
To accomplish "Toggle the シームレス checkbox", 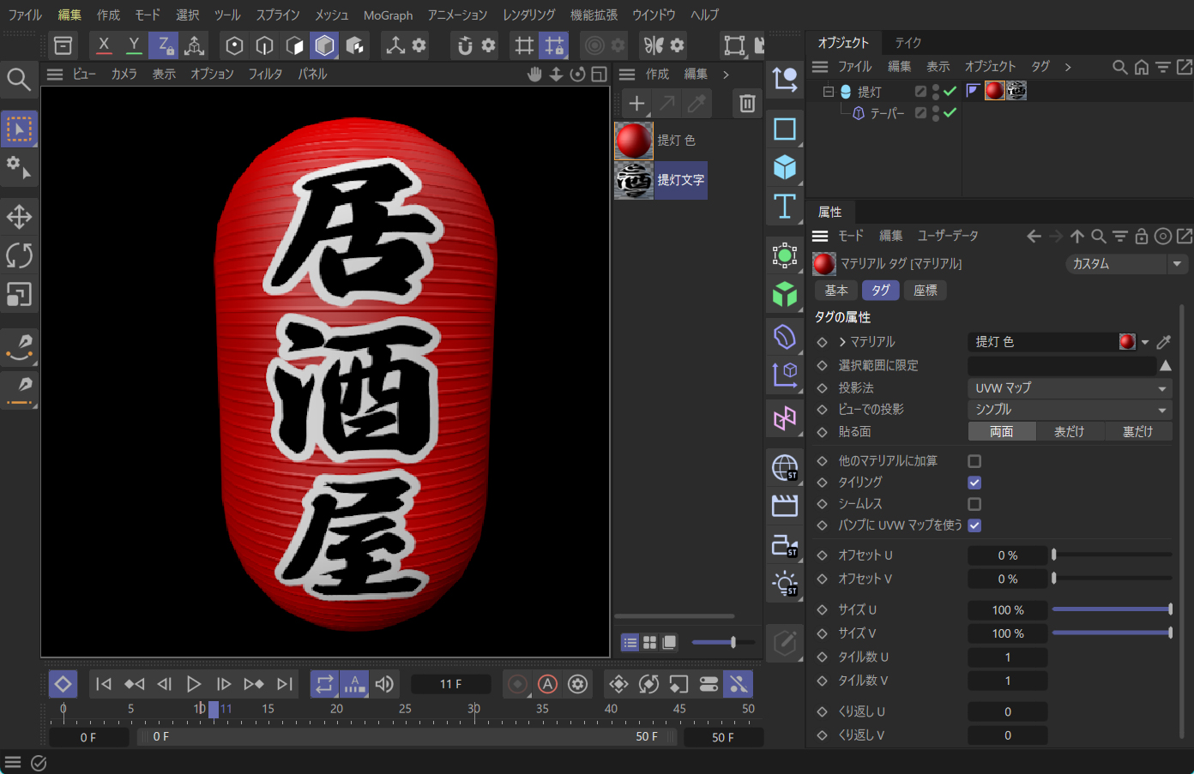I will (x=974, y=504).
